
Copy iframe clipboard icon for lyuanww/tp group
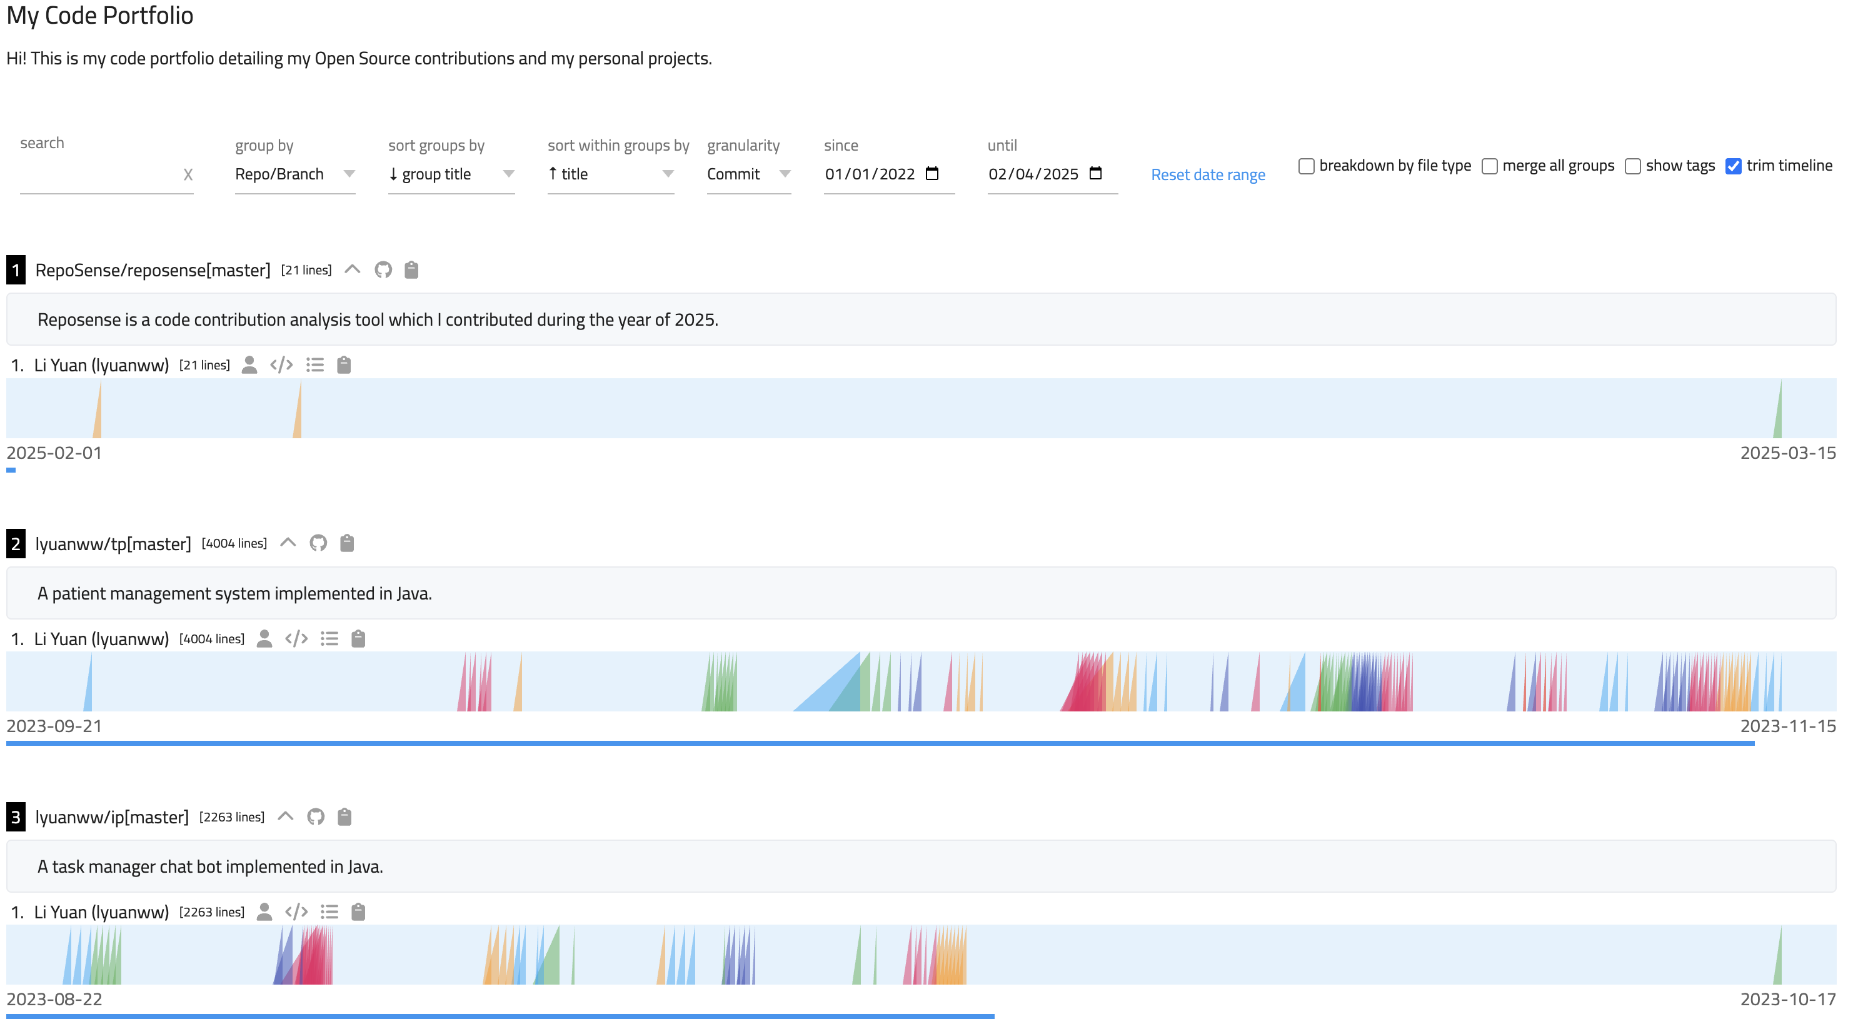[347, 543]
